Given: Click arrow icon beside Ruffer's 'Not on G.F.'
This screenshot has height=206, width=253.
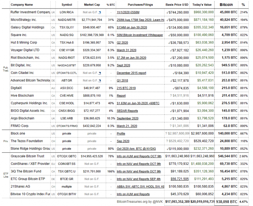Looking at the screenshot, I should pyautogui.click(x=100, y=12).
